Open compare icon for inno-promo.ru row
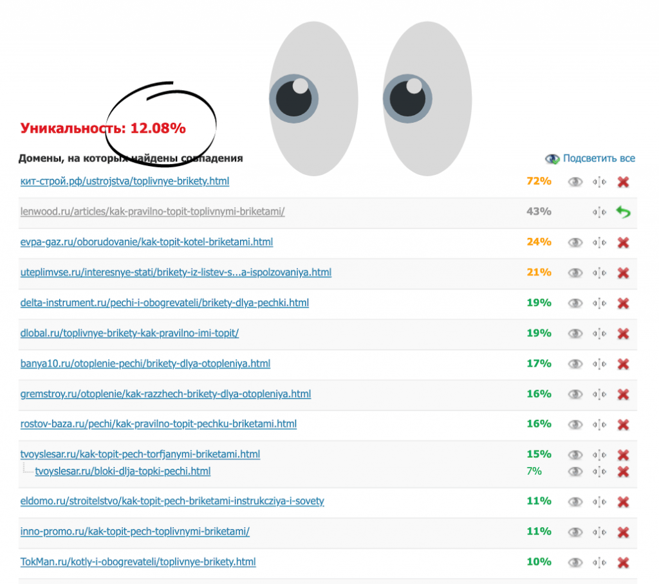 tap(599, 533)
